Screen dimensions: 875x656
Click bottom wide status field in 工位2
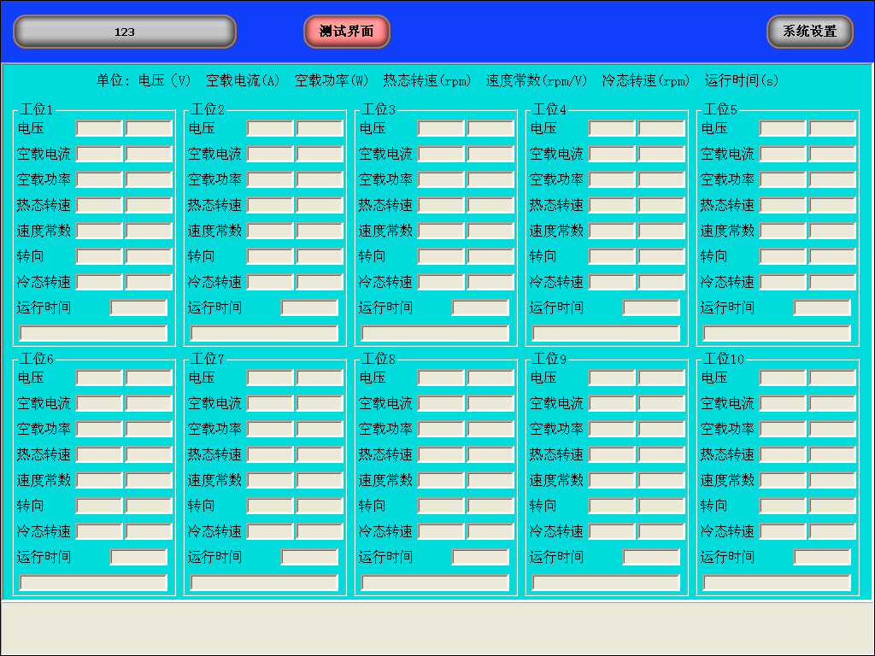(x=264, y=334)
